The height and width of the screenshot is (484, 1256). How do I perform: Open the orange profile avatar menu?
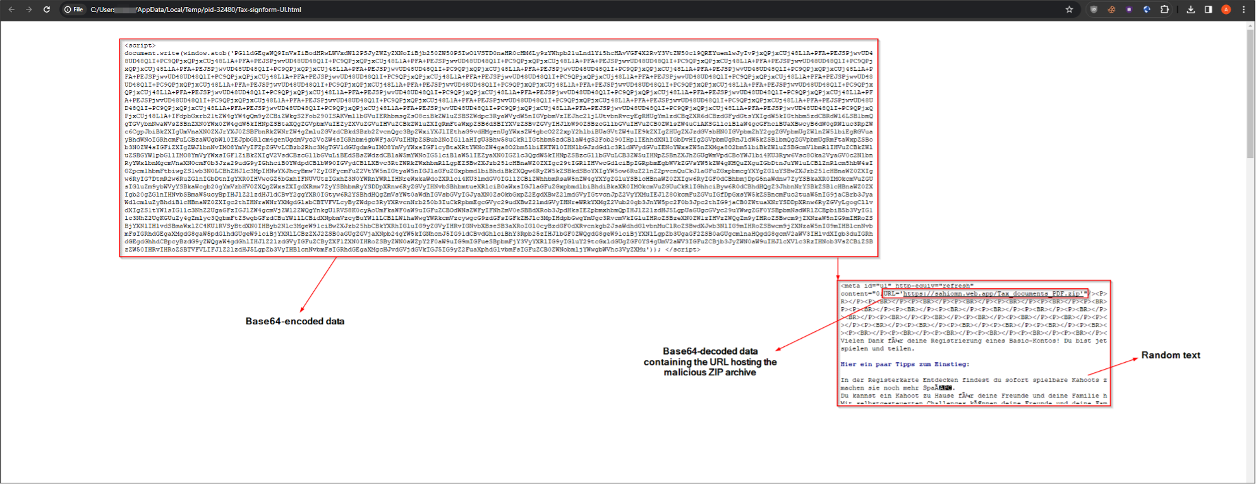click(x=1226, y=9)
